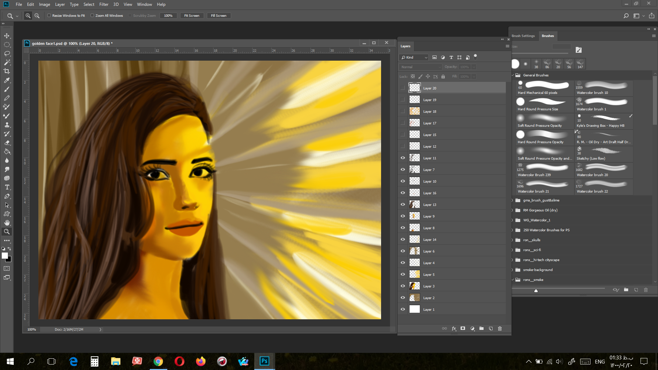Expand smoke-background brush folder

(x=513, y=270)
